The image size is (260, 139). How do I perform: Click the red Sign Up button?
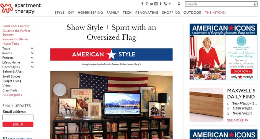click(18, 124)
